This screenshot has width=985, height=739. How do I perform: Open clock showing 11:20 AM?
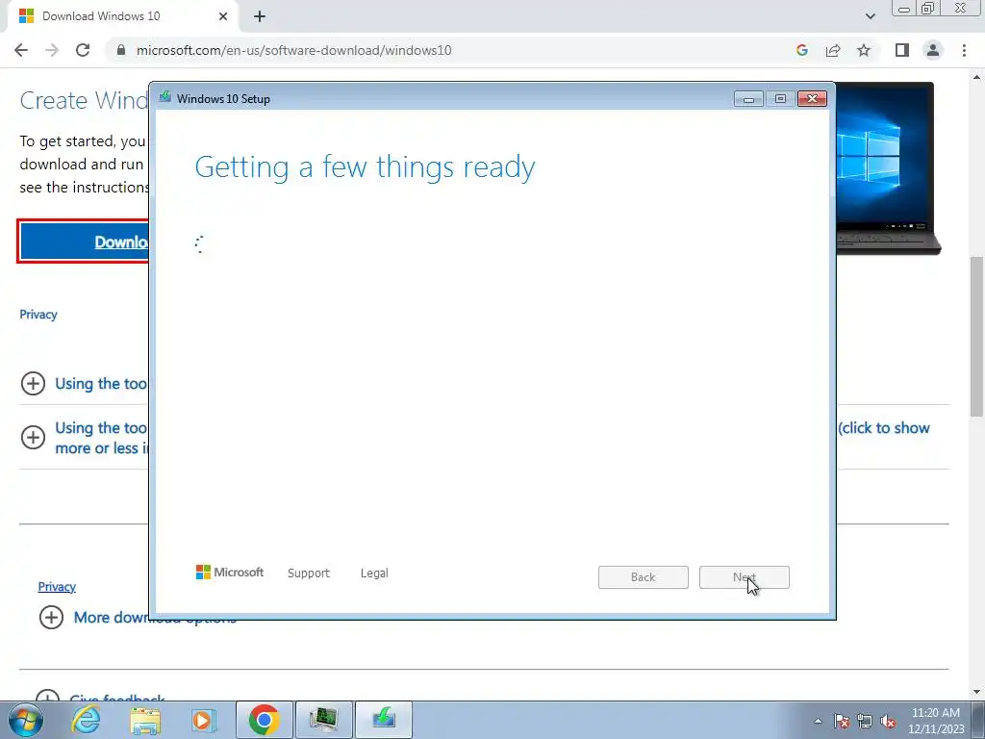[x=935, y=720]
